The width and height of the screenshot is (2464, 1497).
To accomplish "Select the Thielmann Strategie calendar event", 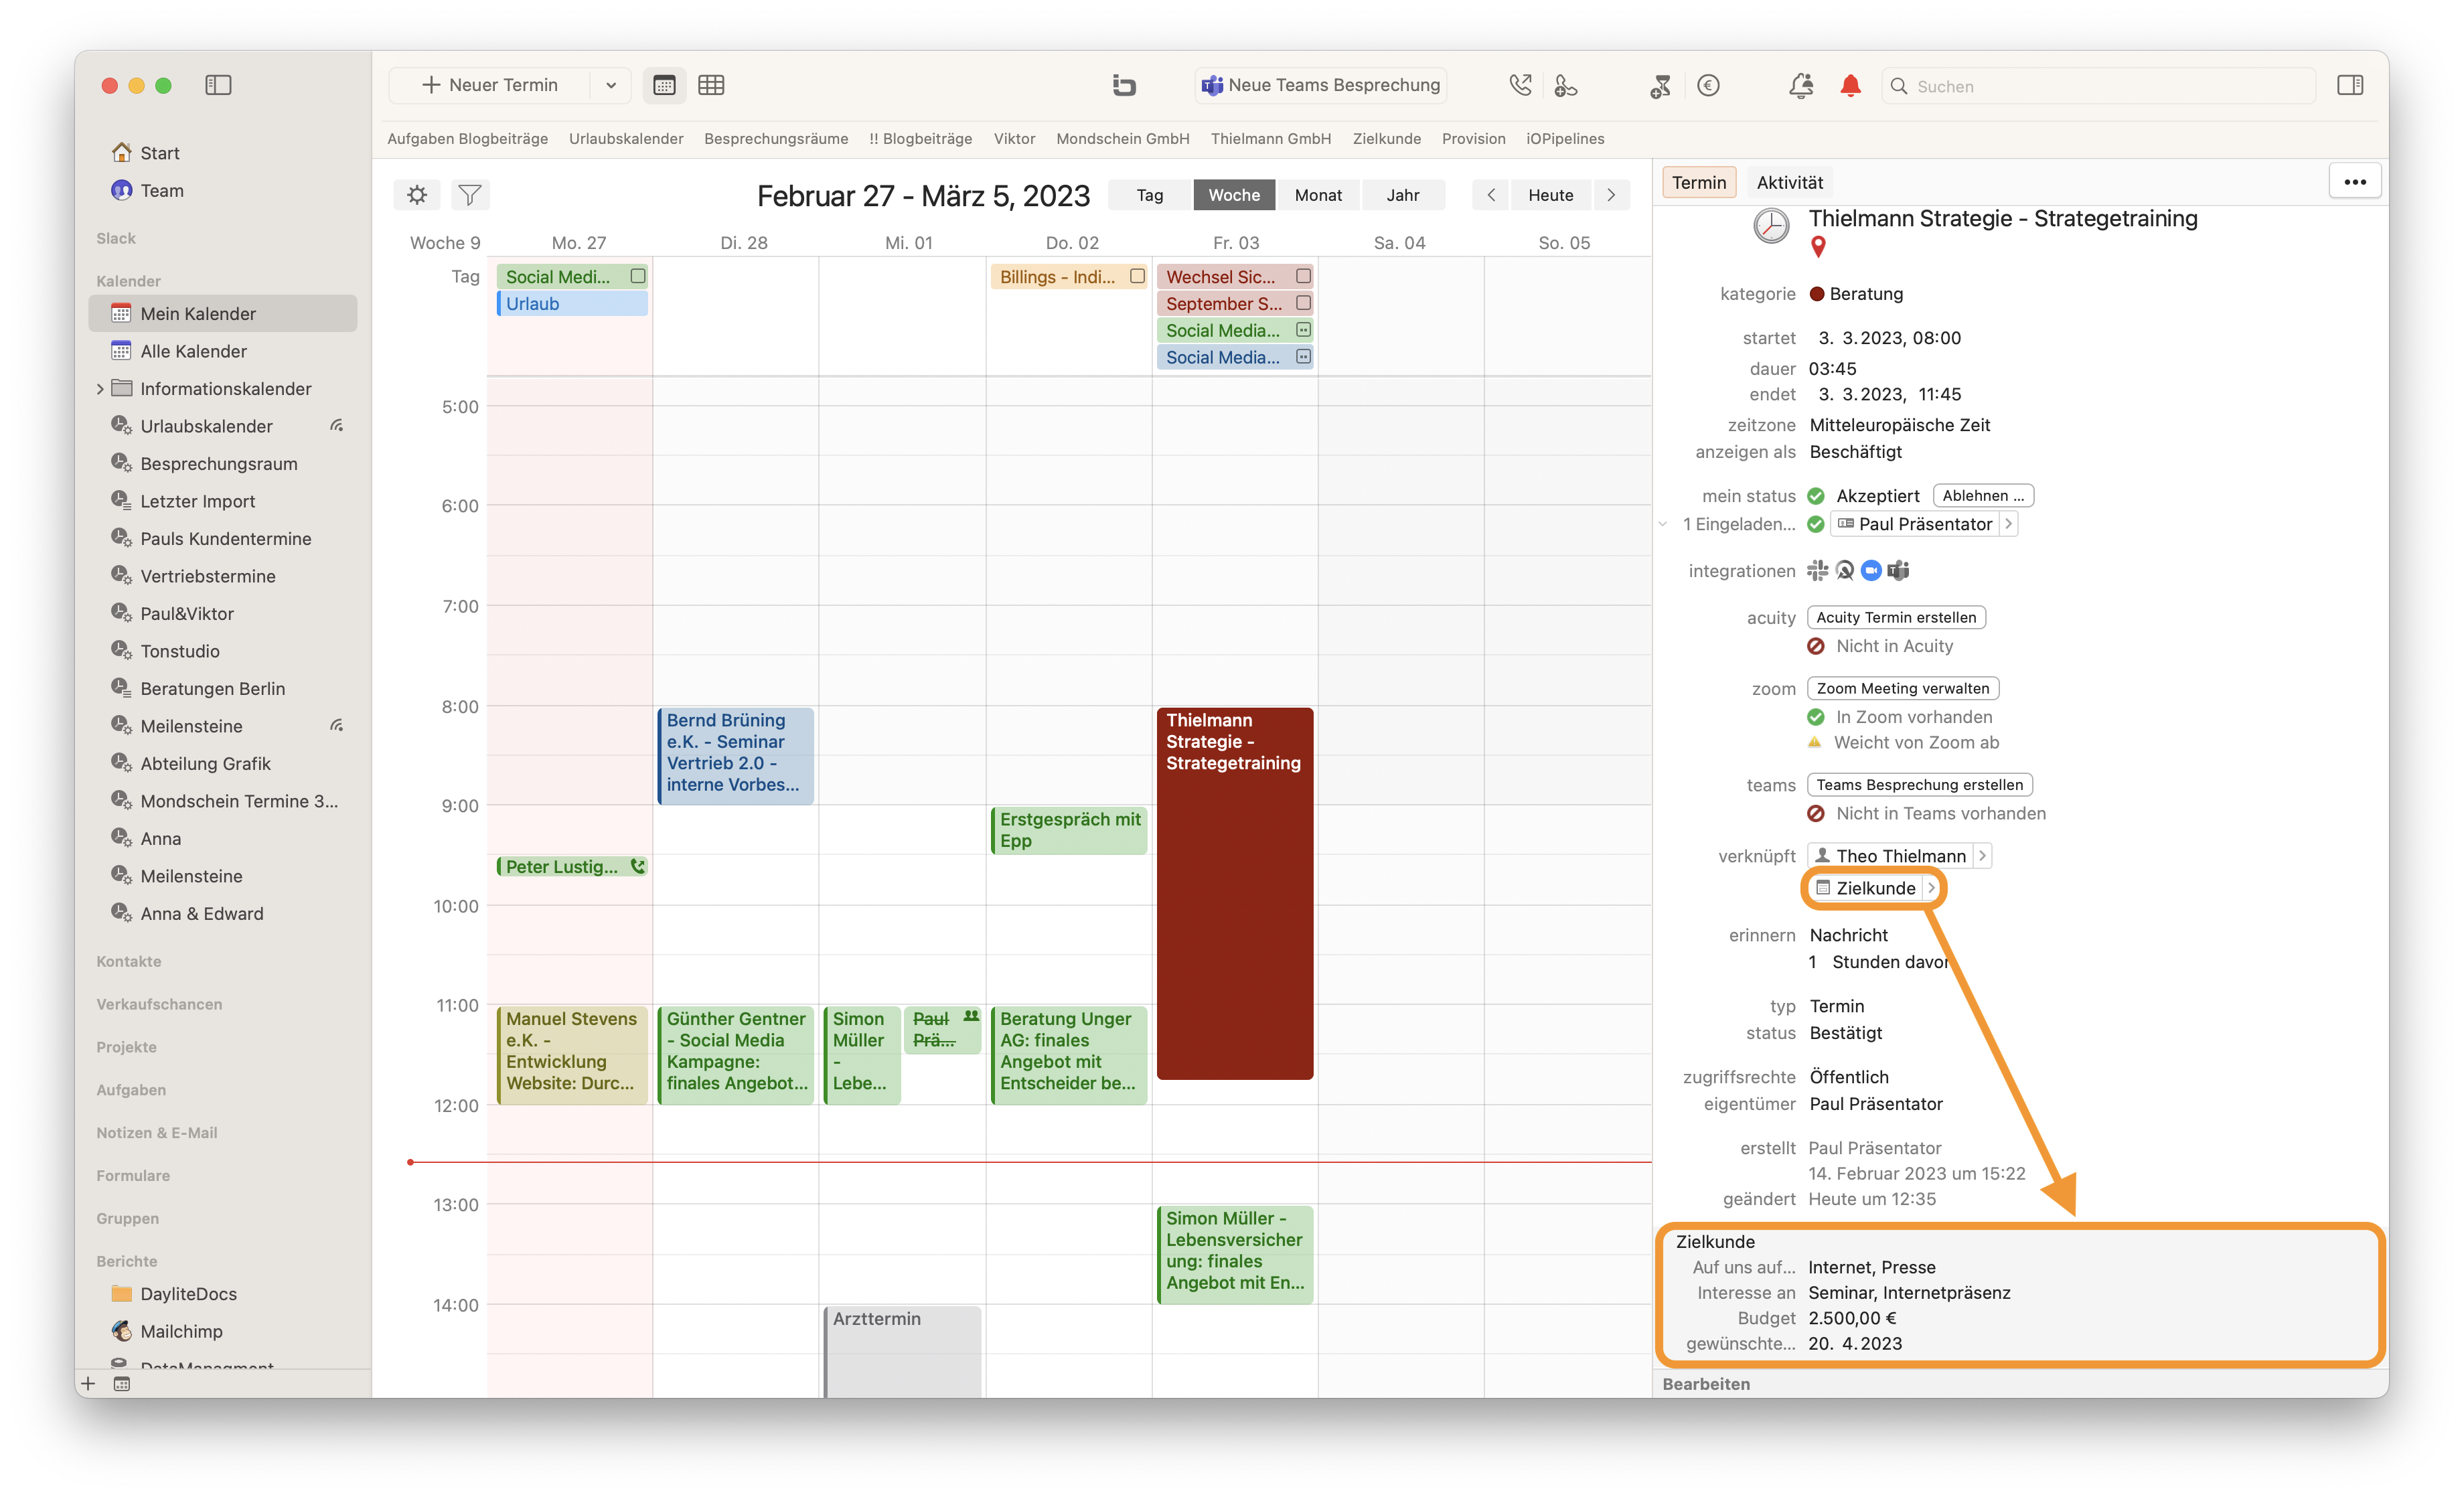I will pyautogui.click(x=1234, y=893).
